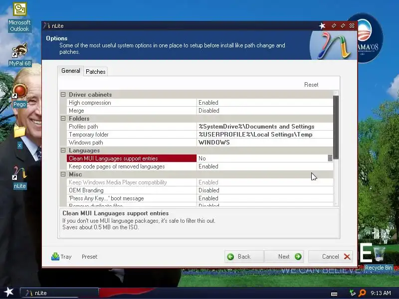Screen dimensions: 399x299
Task: Click the star button in nLite title bar
Action: (322, 26)
